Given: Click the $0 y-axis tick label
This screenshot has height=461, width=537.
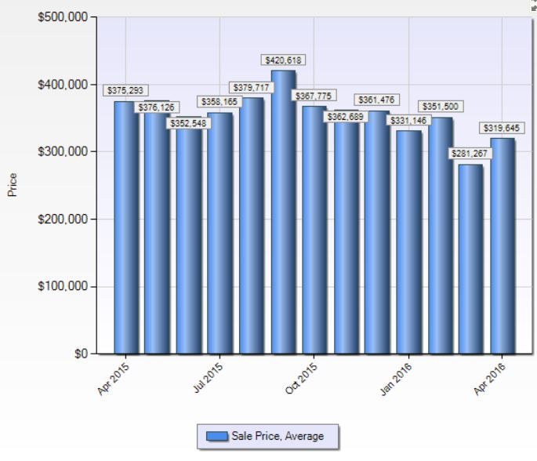Looking at the screenshot, I should (x=82, y=354).
